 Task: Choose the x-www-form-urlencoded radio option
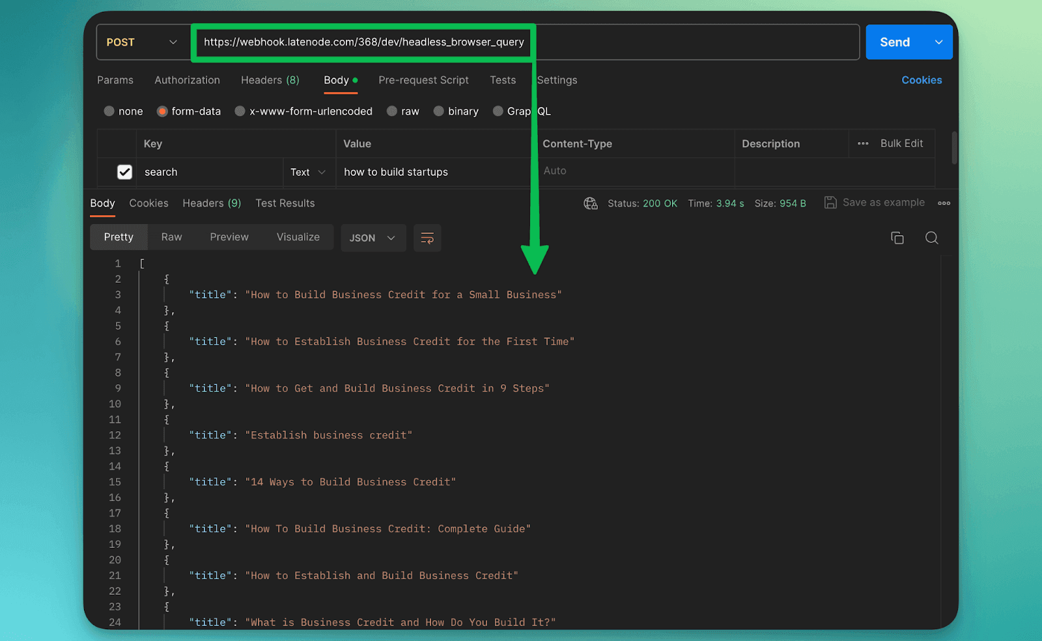pyautogui.click(x=240, y=111)
